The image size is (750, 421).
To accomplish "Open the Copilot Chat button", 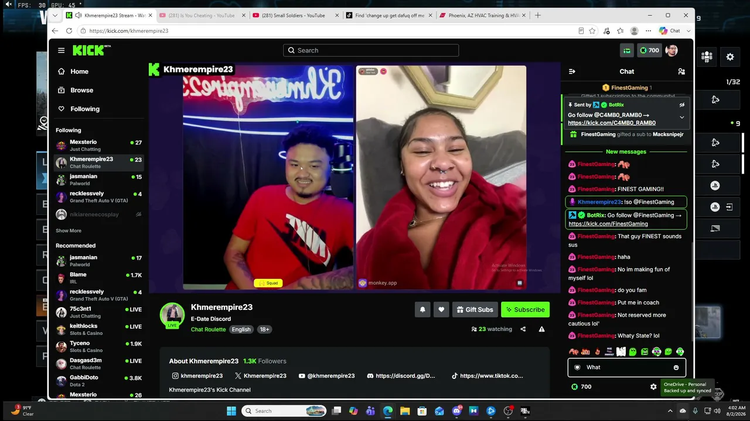I will coord(670,30).
